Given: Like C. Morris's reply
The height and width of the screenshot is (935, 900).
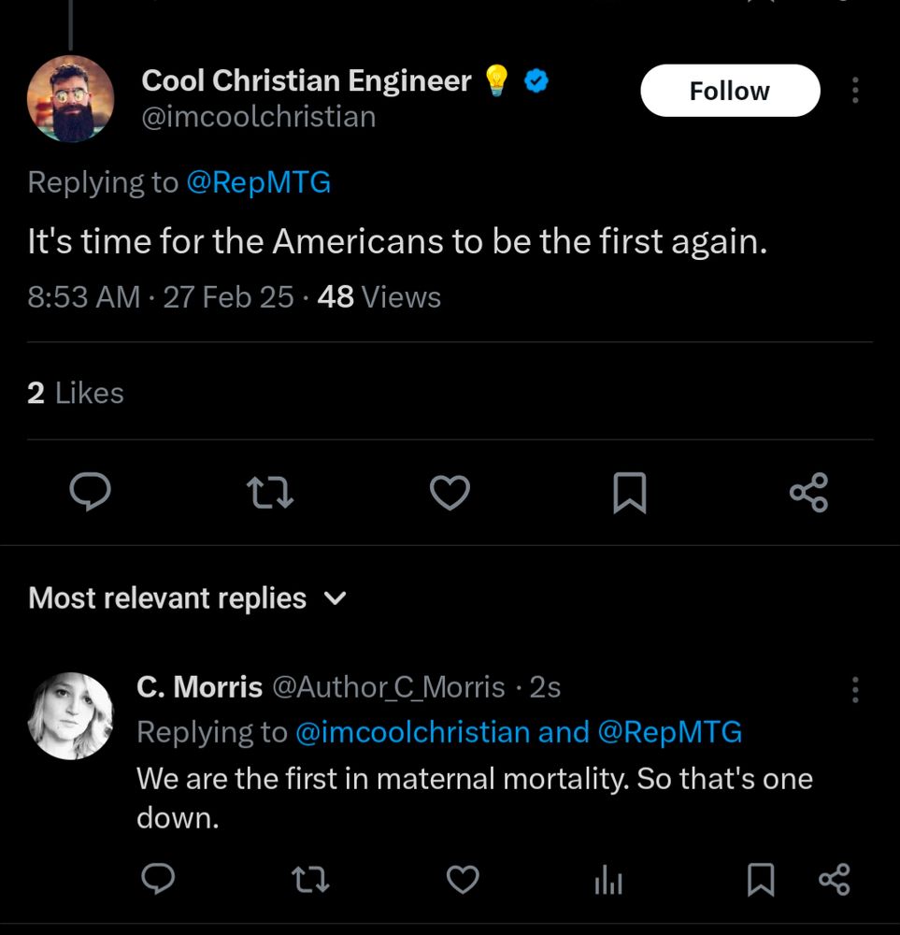Looking at the screenshot, I should pyautogui.click(x=462, y=879).
